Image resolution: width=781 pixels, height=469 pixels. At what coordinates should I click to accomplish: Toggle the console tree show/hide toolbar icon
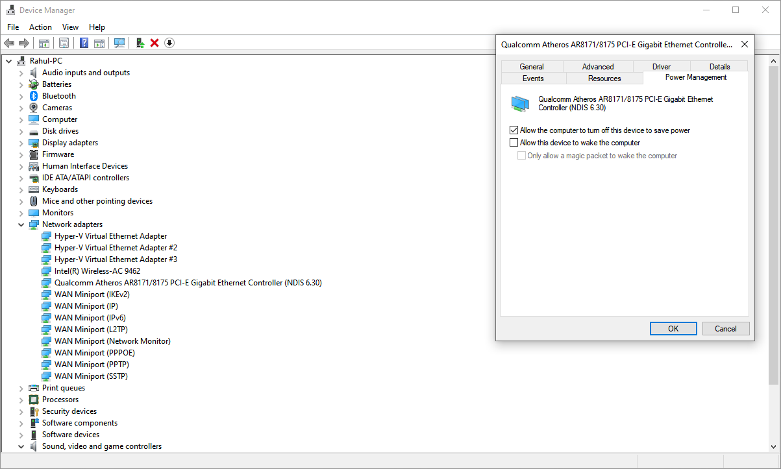pos(43,43)
